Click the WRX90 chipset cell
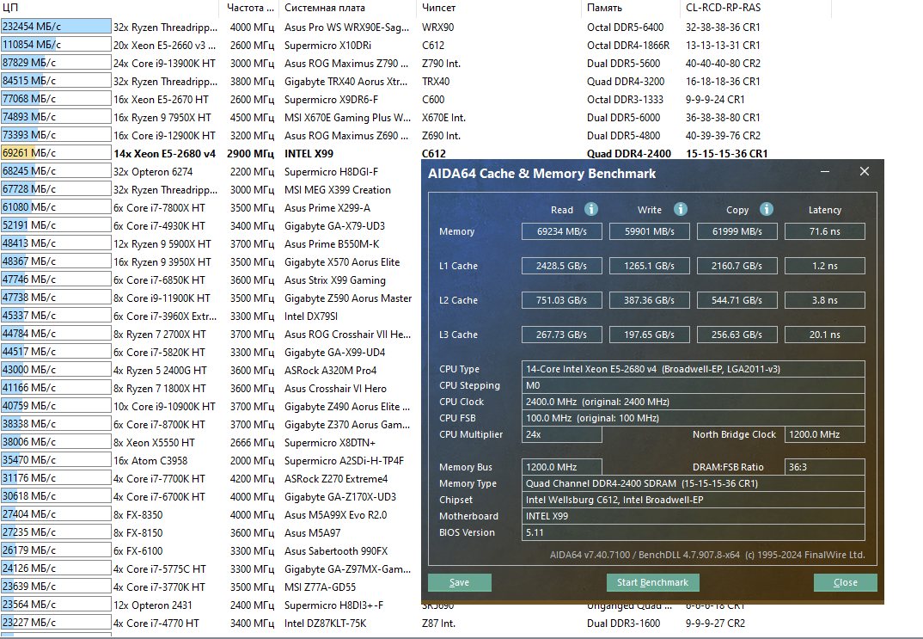This screenshot has width=923, height=639. click(438, 28)
